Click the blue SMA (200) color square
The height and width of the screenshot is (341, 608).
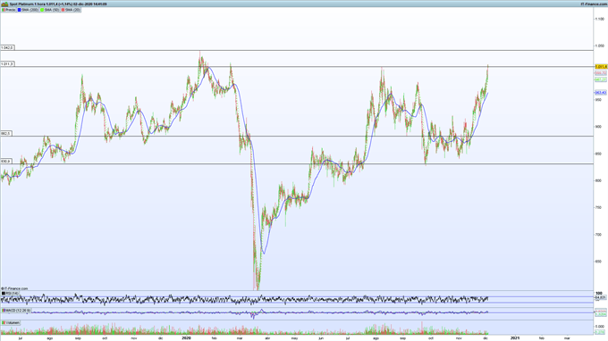(20, 10)
